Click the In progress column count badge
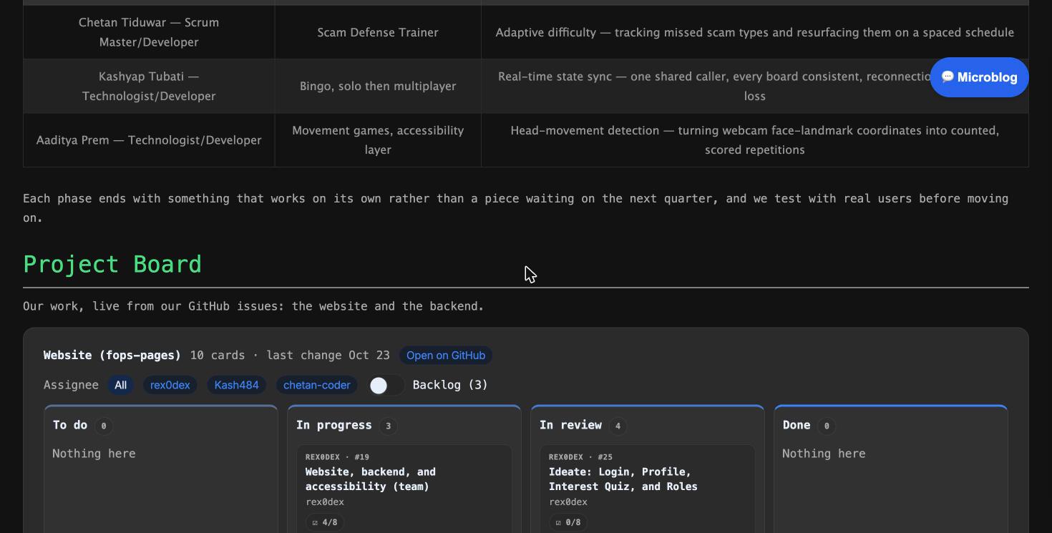 [388, 426]
